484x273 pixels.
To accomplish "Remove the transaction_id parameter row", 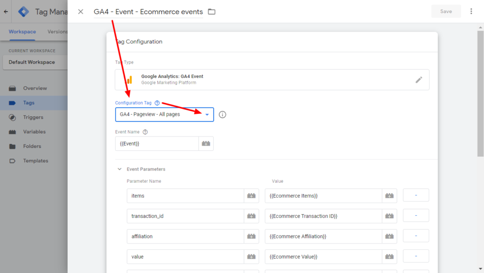I will [416, 216].
